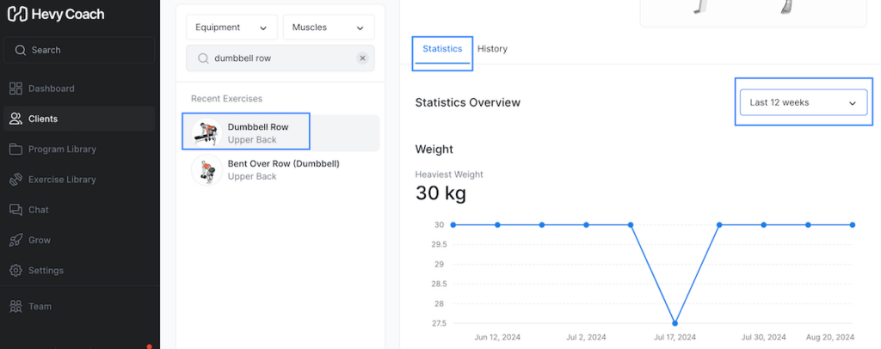Switch to the Statistics tab
The image size is (881, 349).
[441, 49]
